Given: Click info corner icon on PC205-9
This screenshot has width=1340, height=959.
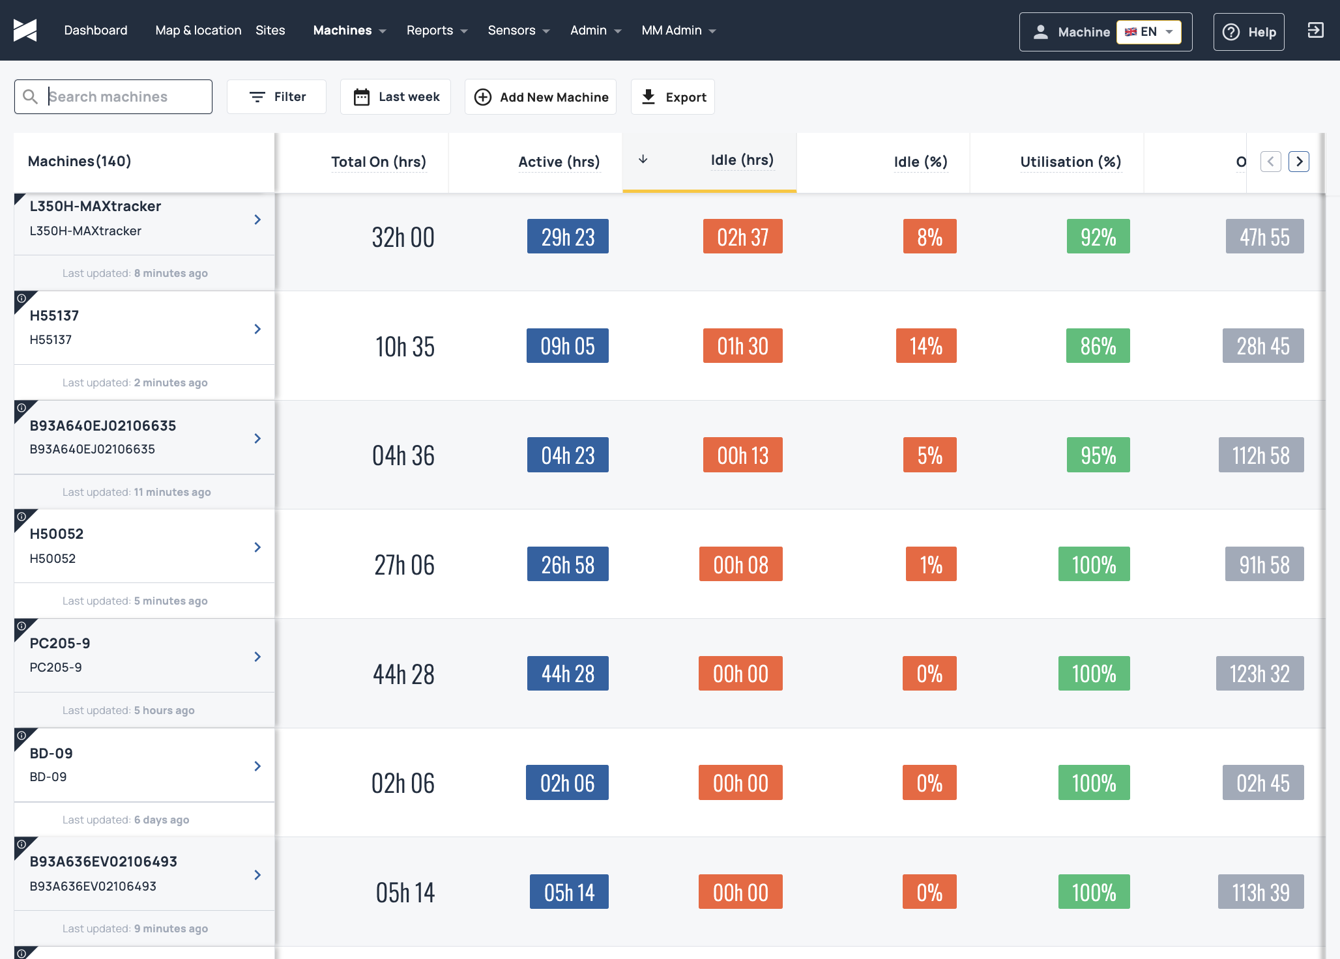Looking at the screenshot, I should click(22, 626).
